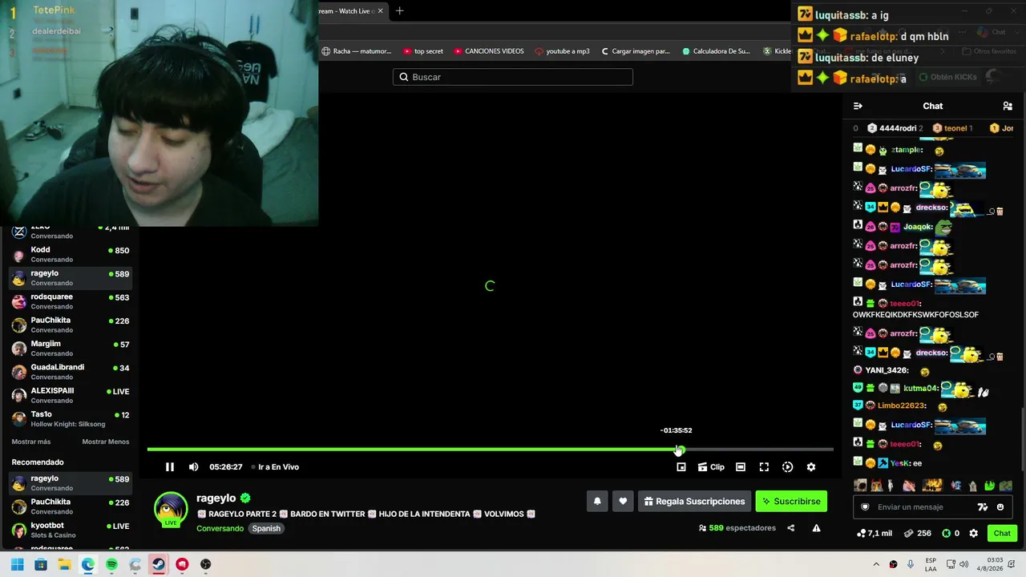
Task: Open File Explorer from taskbar
Action: coord(64,564)
